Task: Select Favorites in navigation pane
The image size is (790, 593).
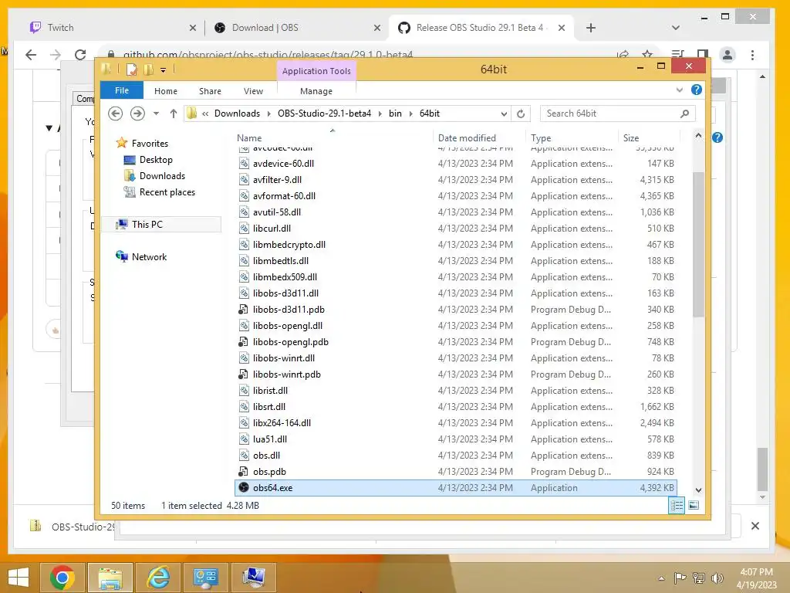Action: pos(150,143)
